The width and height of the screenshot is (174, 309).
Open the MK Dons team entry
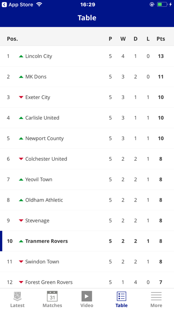87,77
